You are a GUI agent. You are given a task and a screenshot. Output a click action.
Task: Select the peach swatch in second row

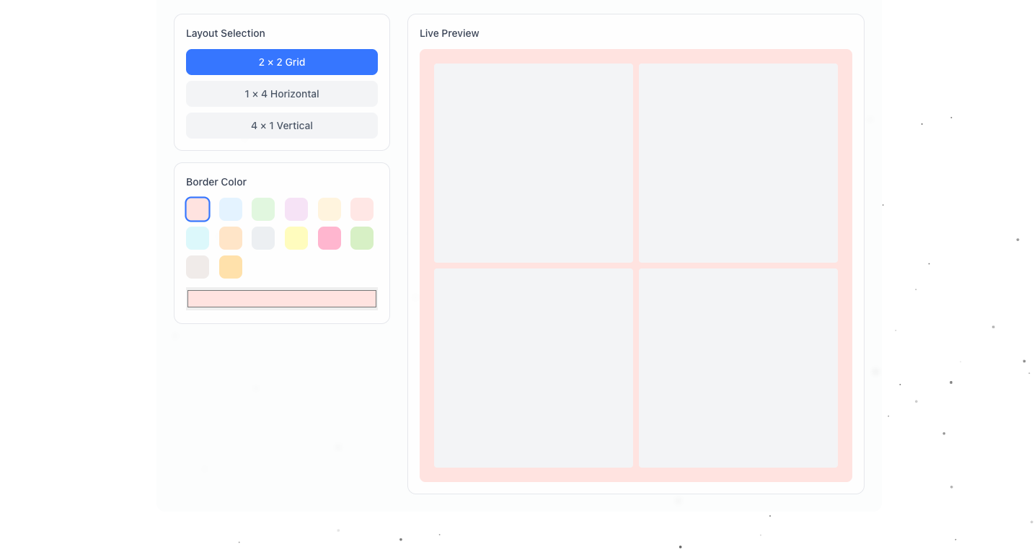click(231, 238)
